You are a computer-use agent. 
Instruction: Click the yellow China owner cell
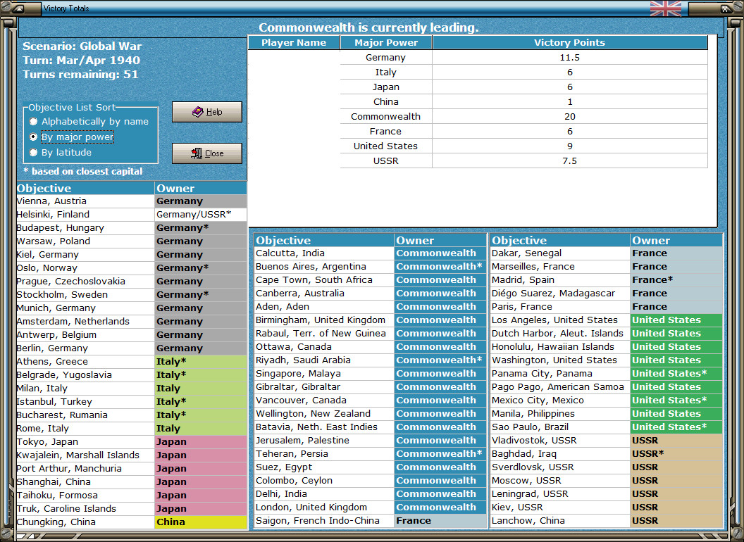point(200,522)
